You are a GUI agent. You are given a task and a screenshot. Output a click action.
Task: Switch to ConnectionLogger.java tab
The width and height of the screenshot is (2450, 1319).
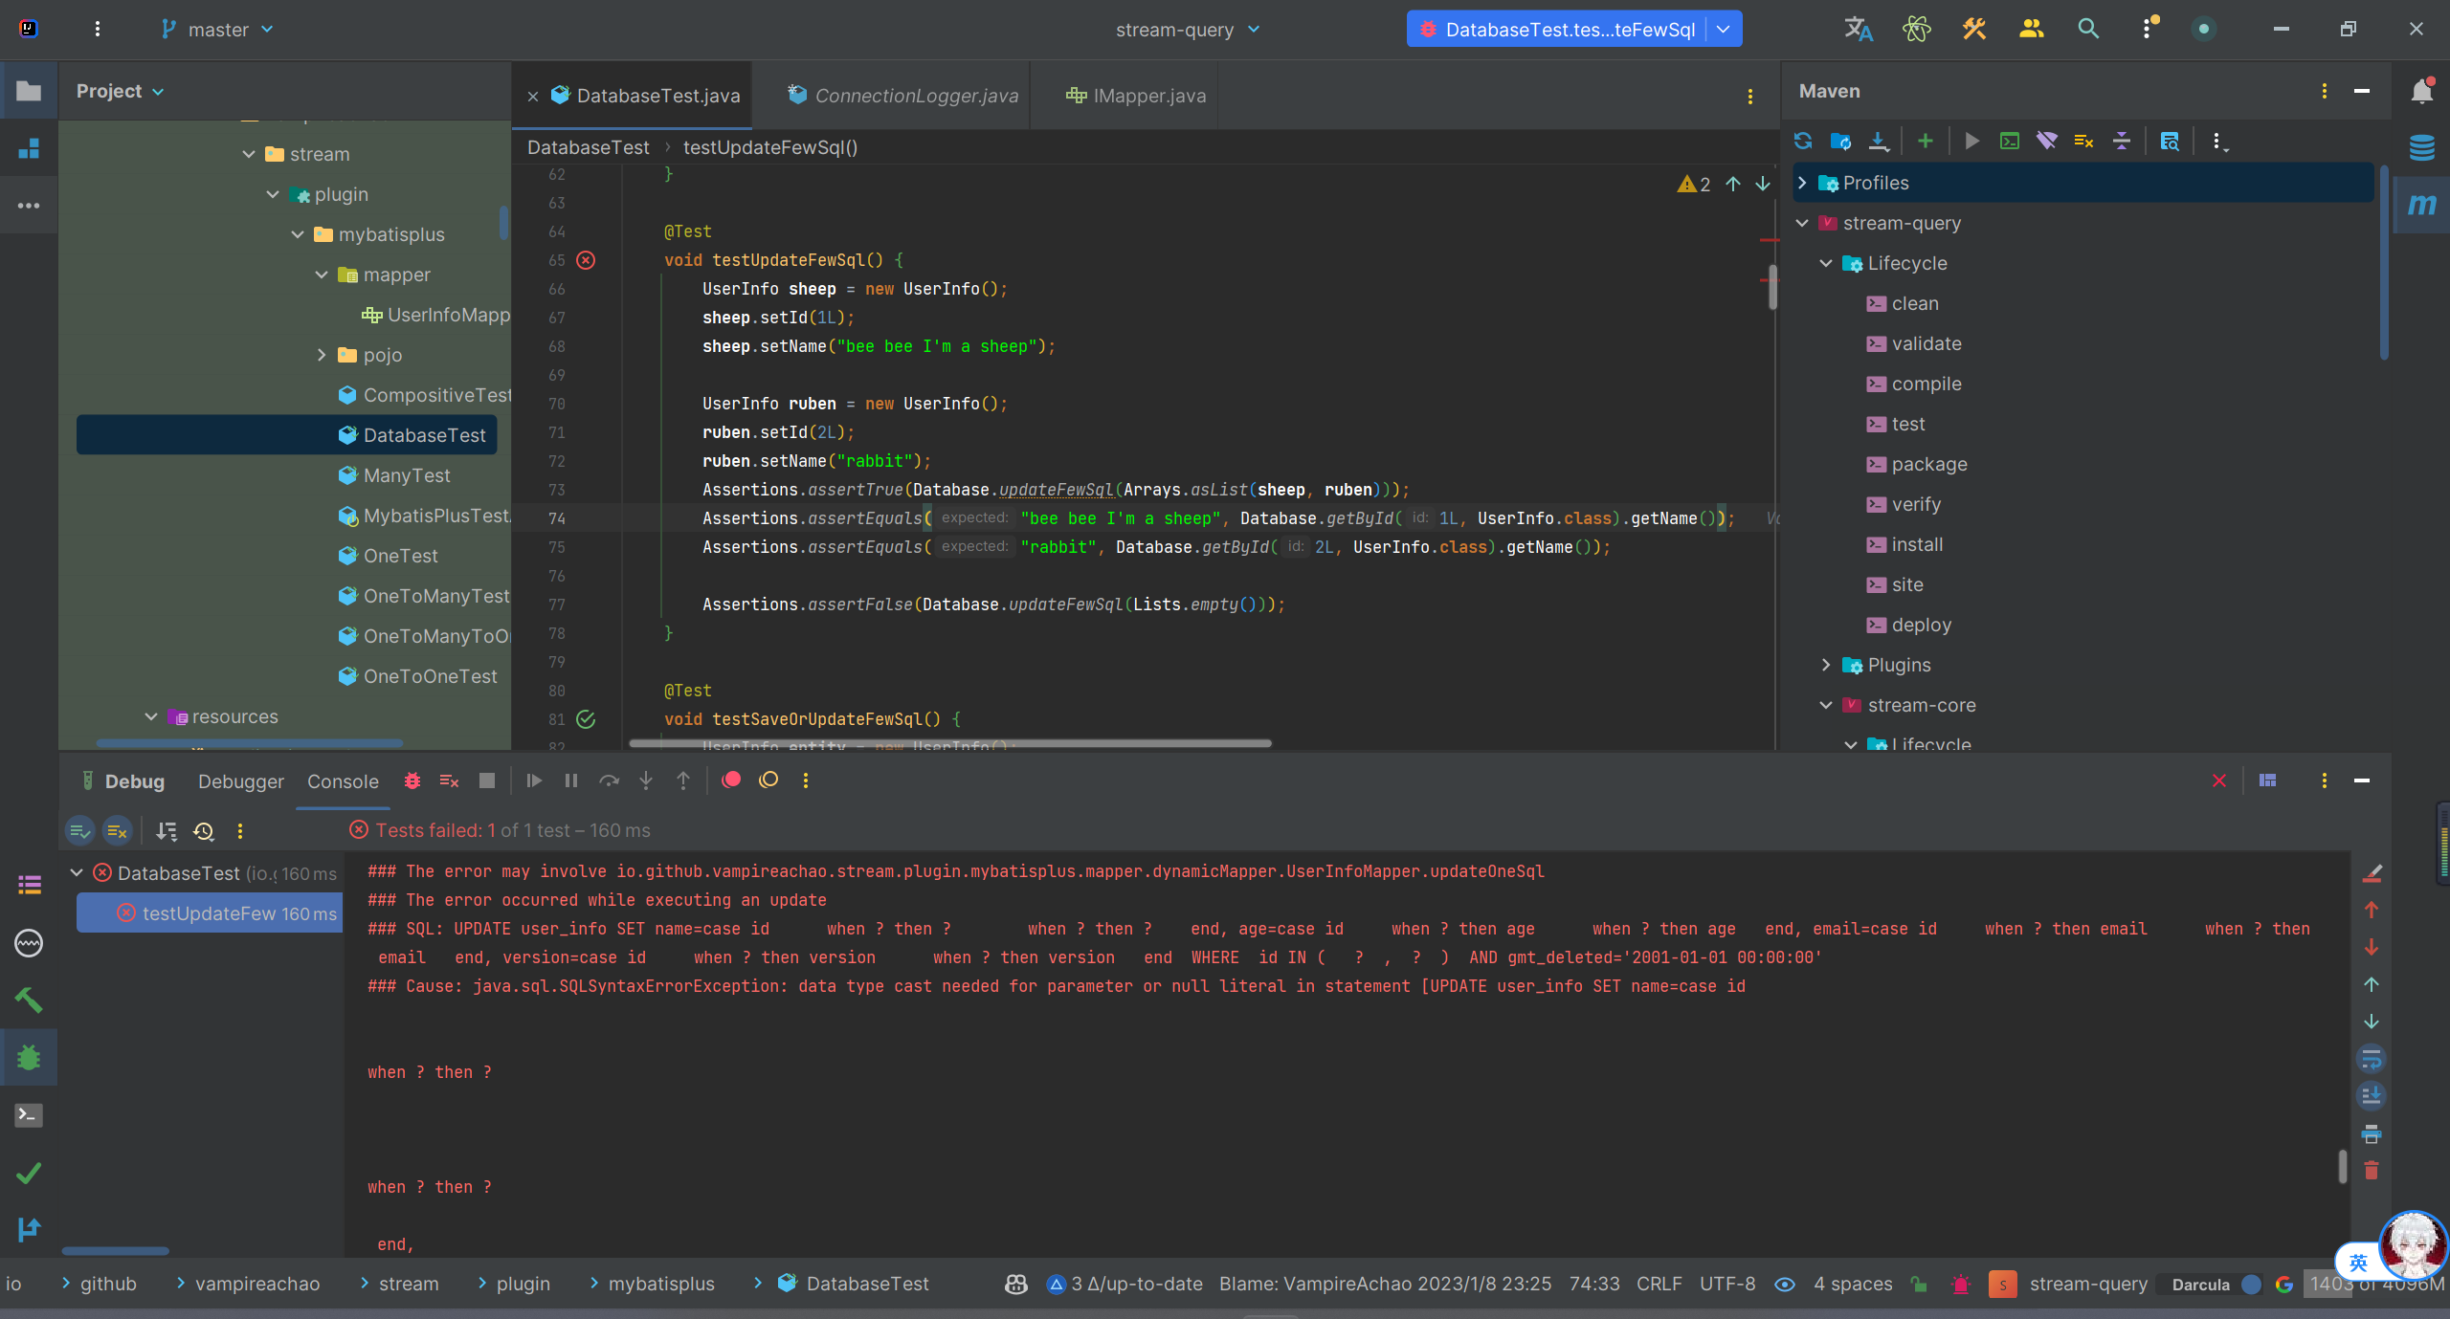[x=915, y=96]
